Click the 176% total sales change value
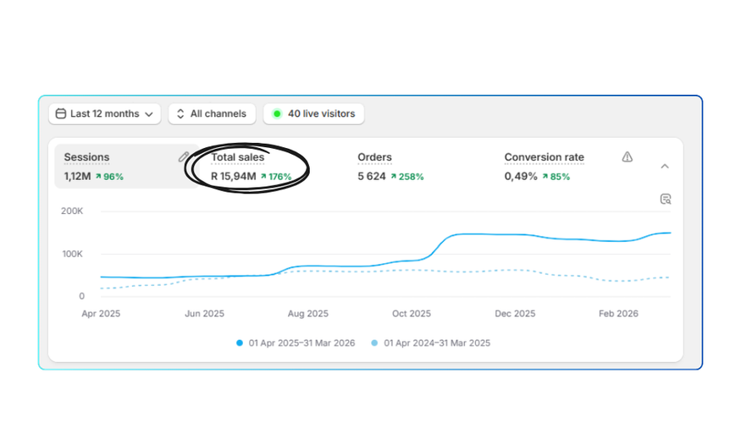The image size is (741, 444). coord(276,177)
